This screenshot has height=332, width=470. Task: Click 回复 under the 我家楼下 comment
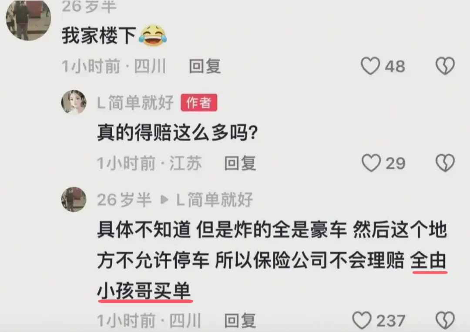[x=205, y=66]
